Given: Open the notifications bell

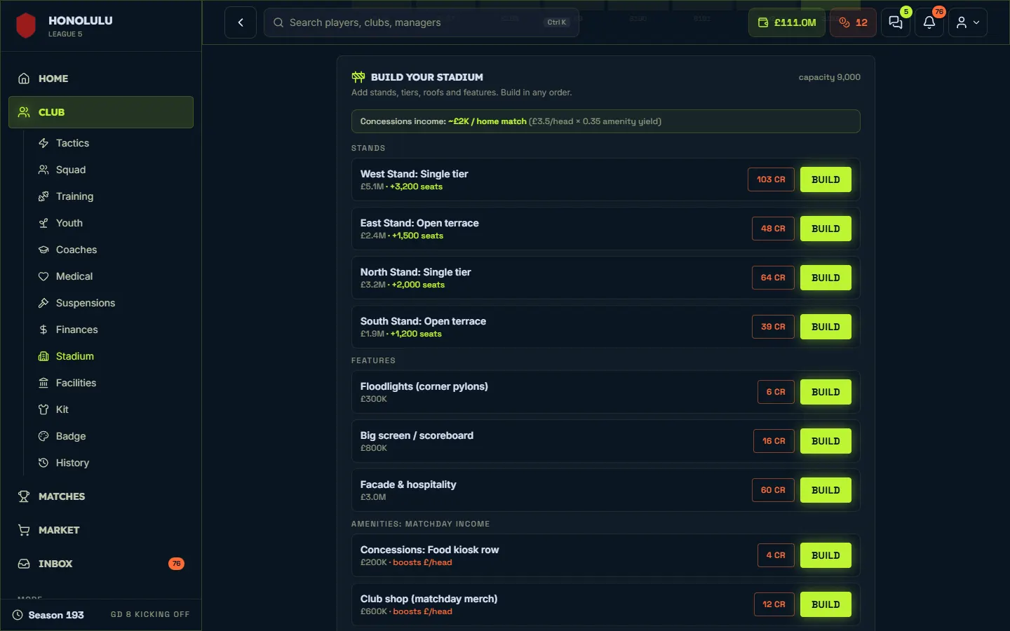Looking at the screenshot, I should tap(929, 22).
